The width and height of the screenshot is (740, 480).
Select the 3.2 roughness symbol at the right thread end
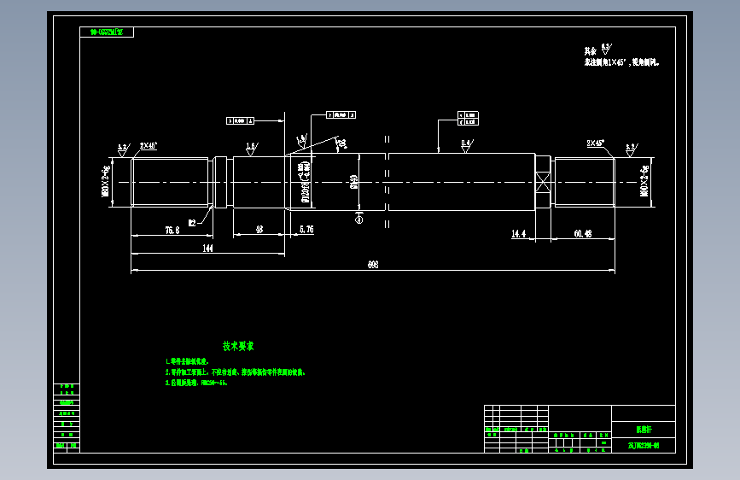tap(632, 150)
